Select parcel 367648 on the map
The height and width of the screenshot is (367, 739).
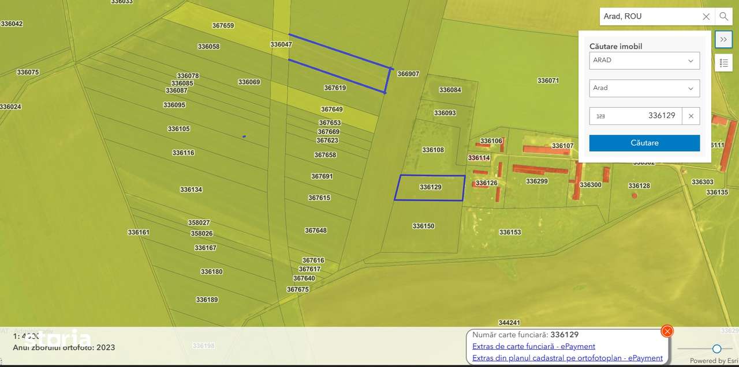316,230
